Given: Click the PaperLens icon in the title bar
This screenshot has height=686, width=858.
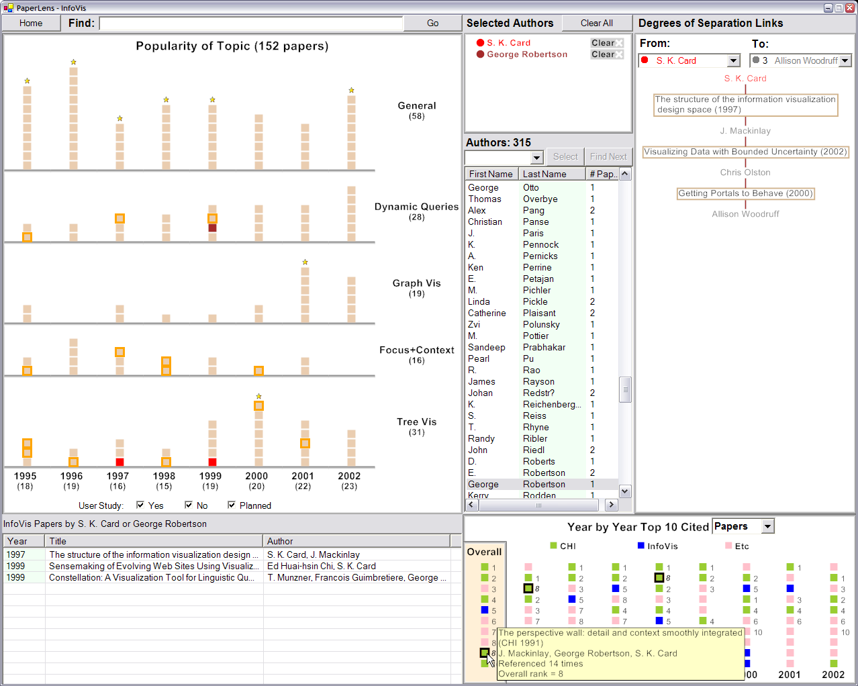Looking at the screenshot, I should tap(8, 8).
